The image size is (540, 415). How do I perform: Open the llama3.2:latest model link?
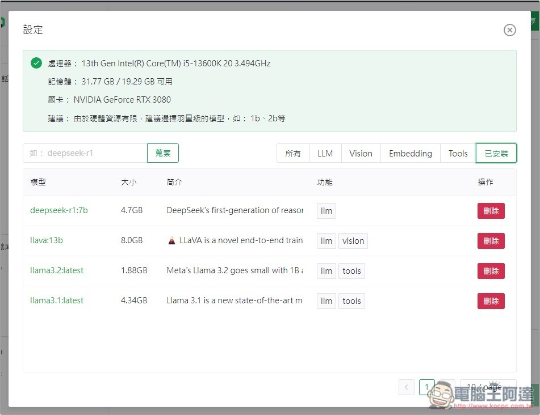click(57, 270)
